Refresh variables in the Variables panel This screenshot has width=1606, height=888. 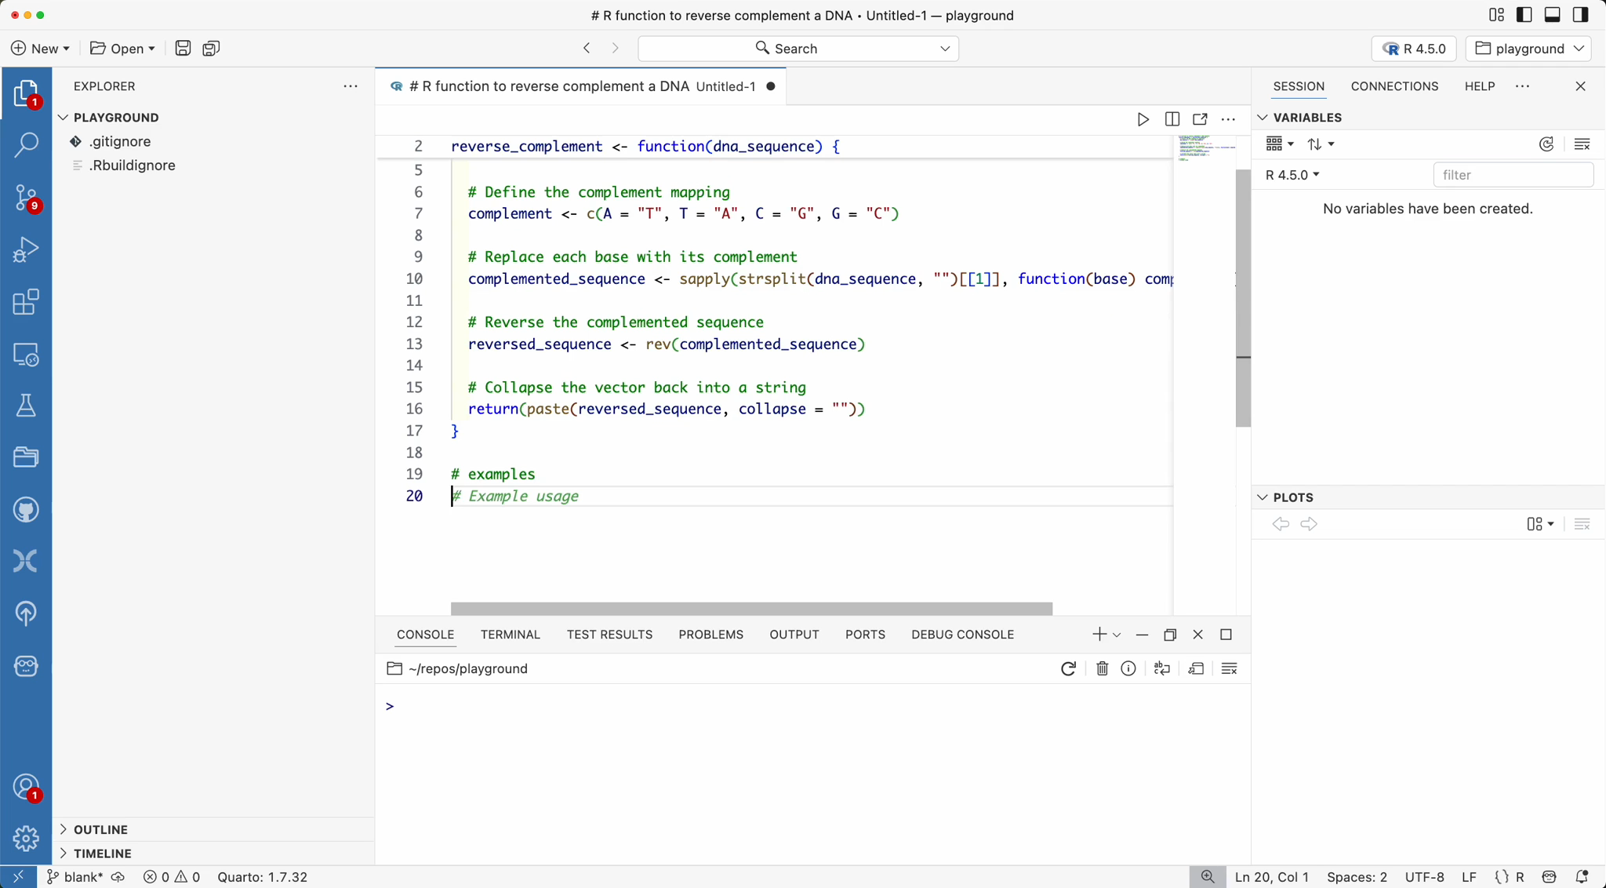(x=1547, y=144)
